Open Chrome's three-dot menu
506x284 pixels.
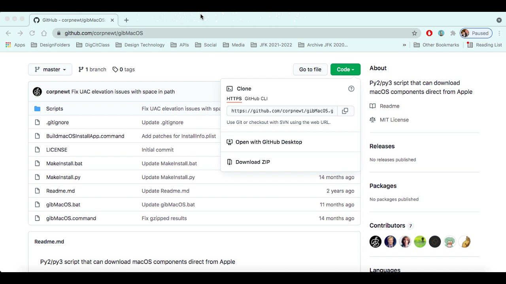499,33
